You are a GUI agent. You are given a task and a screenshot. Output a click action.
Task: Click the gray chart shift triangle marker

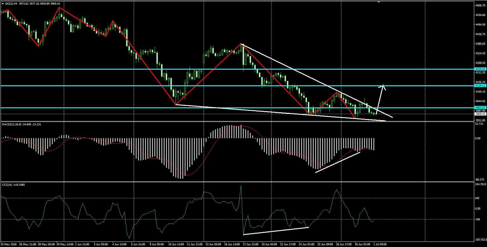click(379, 2)
